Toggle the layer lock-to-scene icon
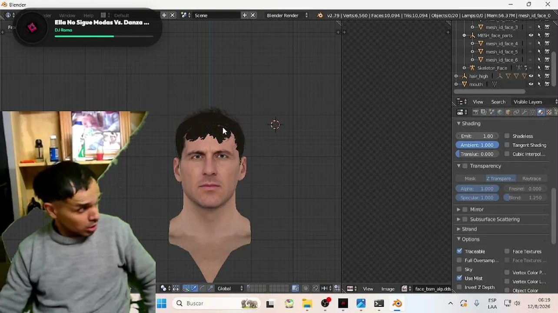 pyautogui.click(x=296, y=288)
